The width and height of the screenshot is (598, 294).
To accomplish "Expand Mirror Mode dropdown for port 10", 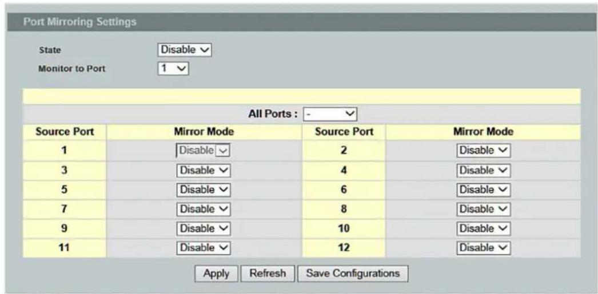I will tap(483, 228).
